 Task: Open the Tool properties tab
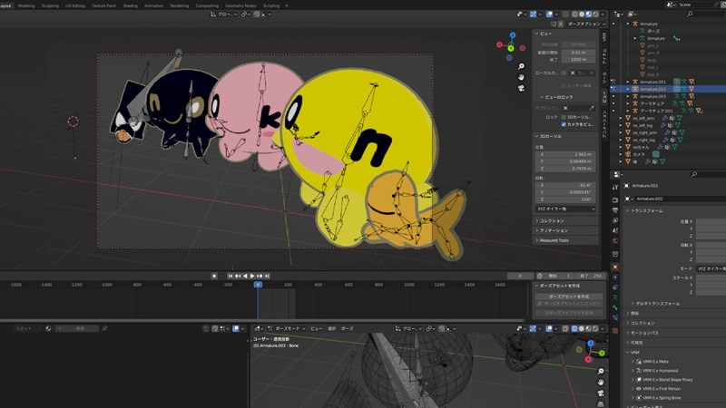point(615,188)
